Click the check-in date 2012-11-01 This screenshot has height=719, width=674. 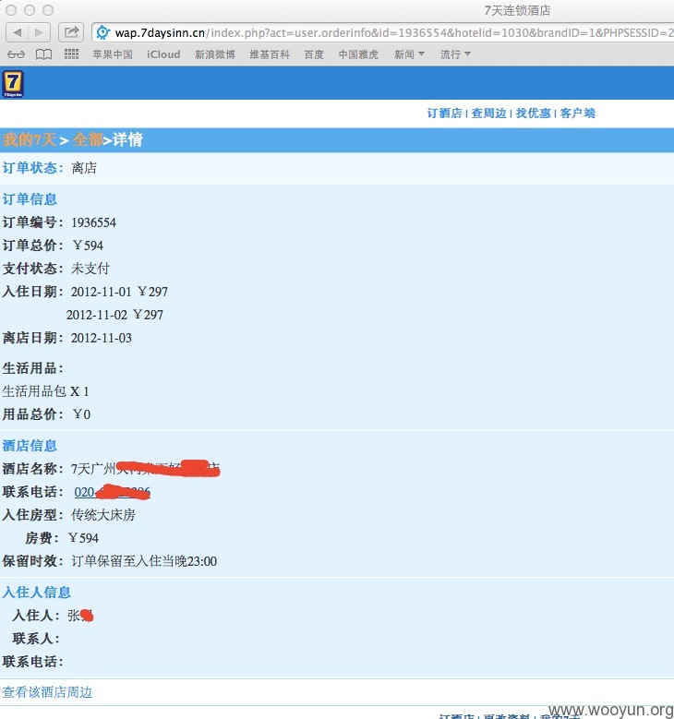point(101,292)
